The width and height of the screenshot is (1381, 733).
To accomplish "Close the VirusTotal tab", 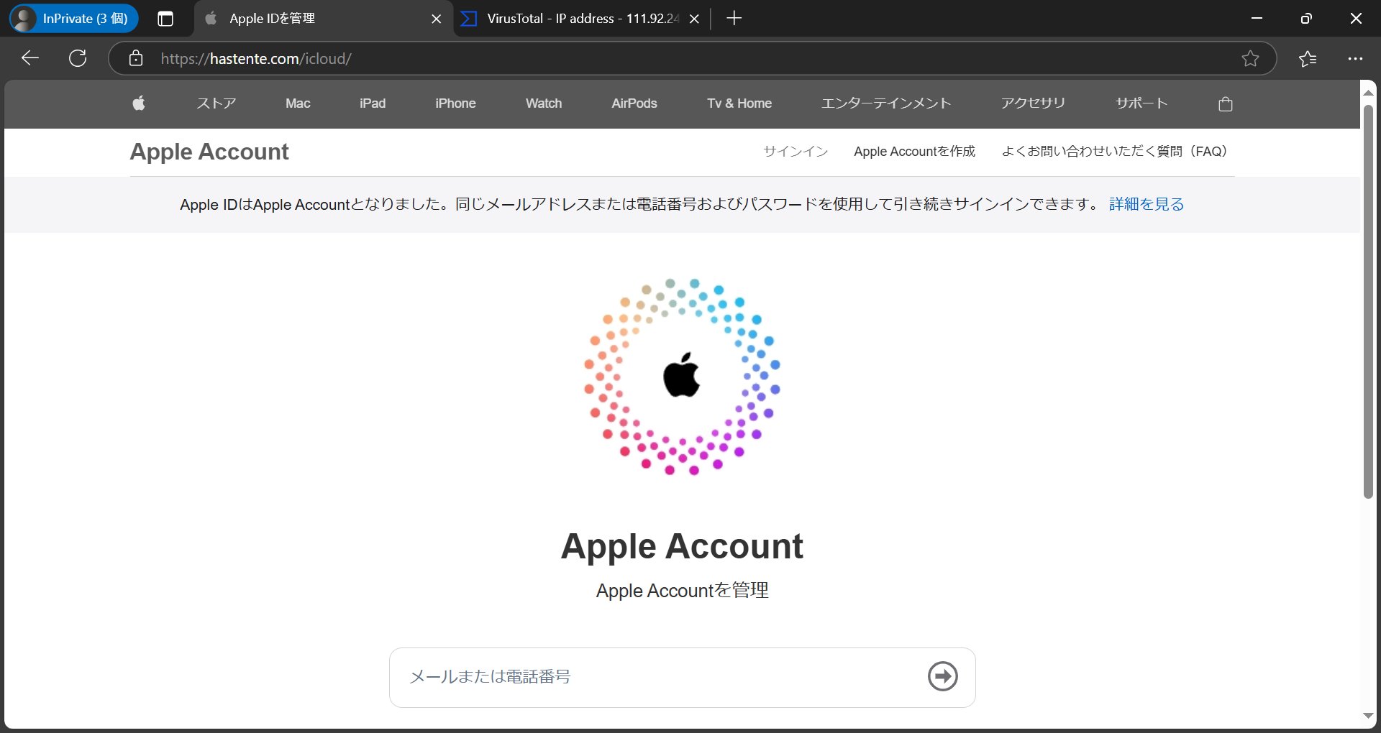I will [694, 19].
